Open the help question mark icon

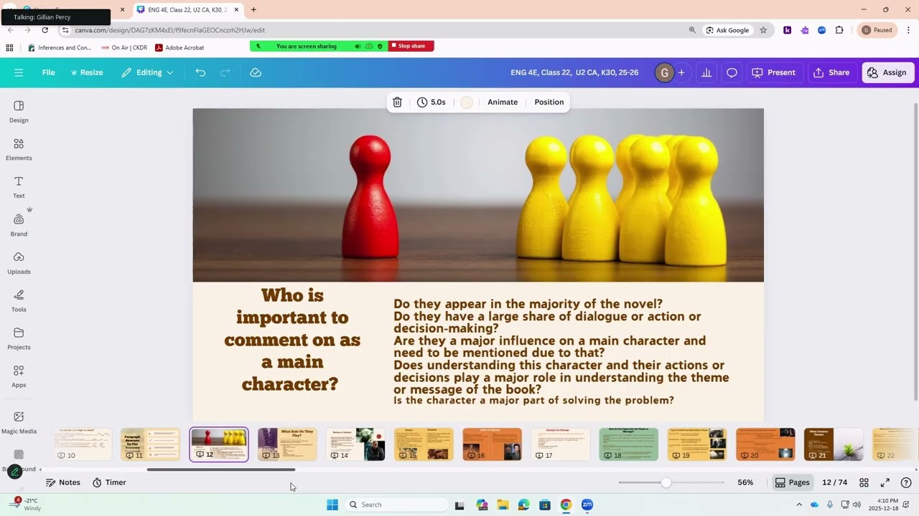[x=906, y=482]
